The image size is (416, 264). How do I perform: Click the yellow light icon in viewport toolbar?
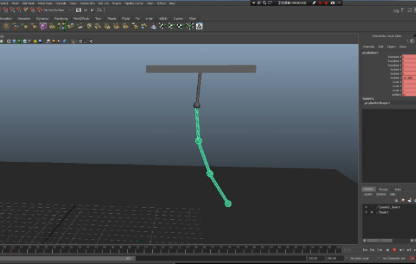(x=35, y=42)
